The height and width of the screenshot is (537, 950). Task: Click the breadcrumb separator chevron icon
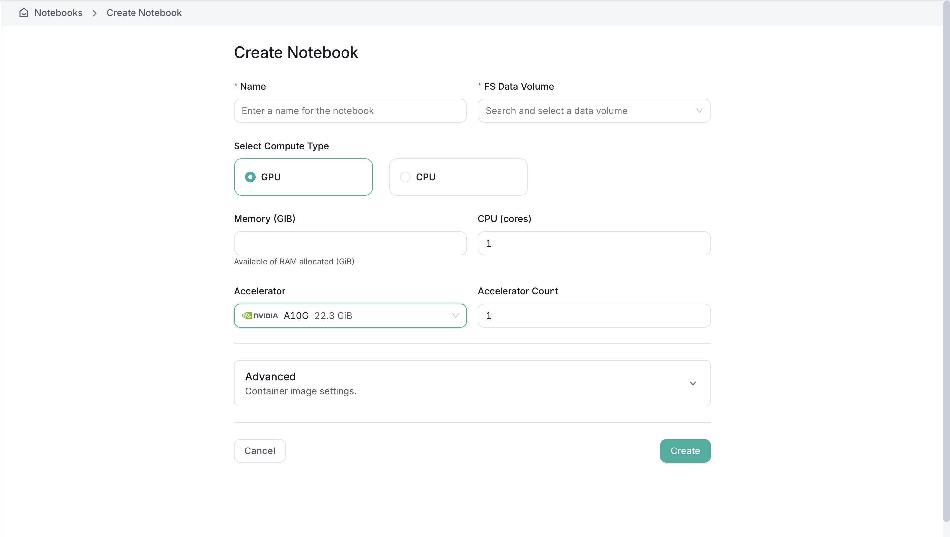[95, 13]
